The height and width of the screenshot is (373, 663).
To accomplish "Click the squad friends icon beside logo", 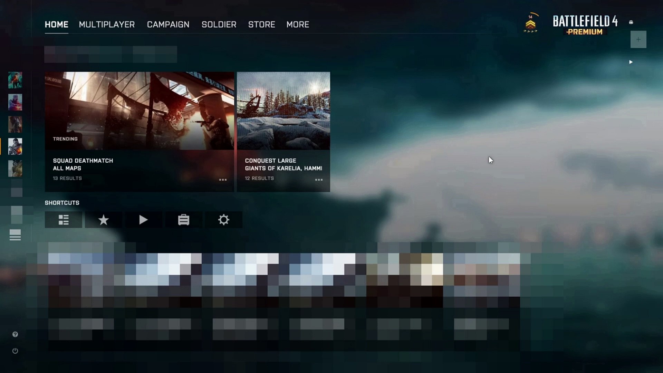I will [631, 22].
